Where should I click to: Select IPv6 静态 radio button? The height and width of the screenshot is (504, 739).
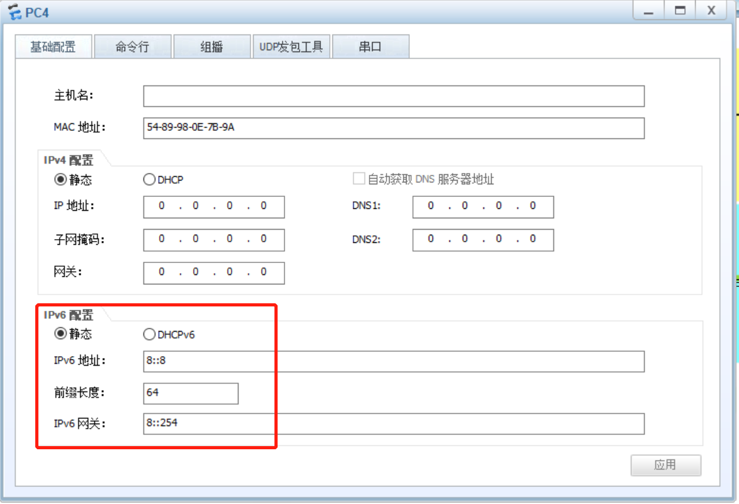(60, 333)
